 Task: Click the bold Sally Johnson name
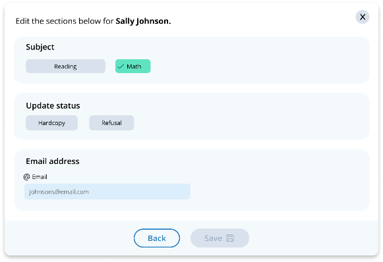143,21
